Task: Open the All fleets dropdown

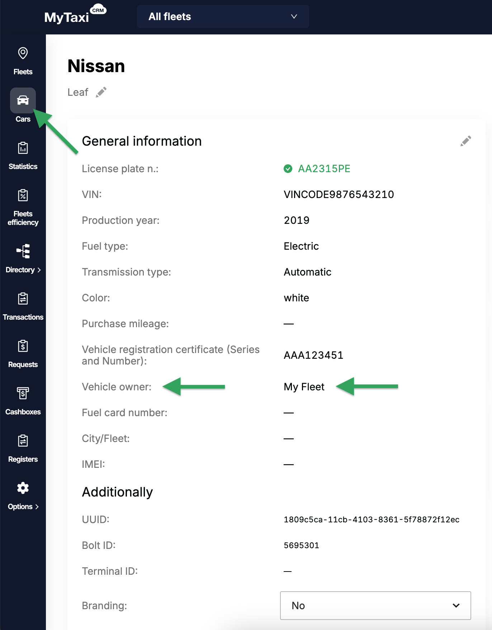Action: point(223,17)
